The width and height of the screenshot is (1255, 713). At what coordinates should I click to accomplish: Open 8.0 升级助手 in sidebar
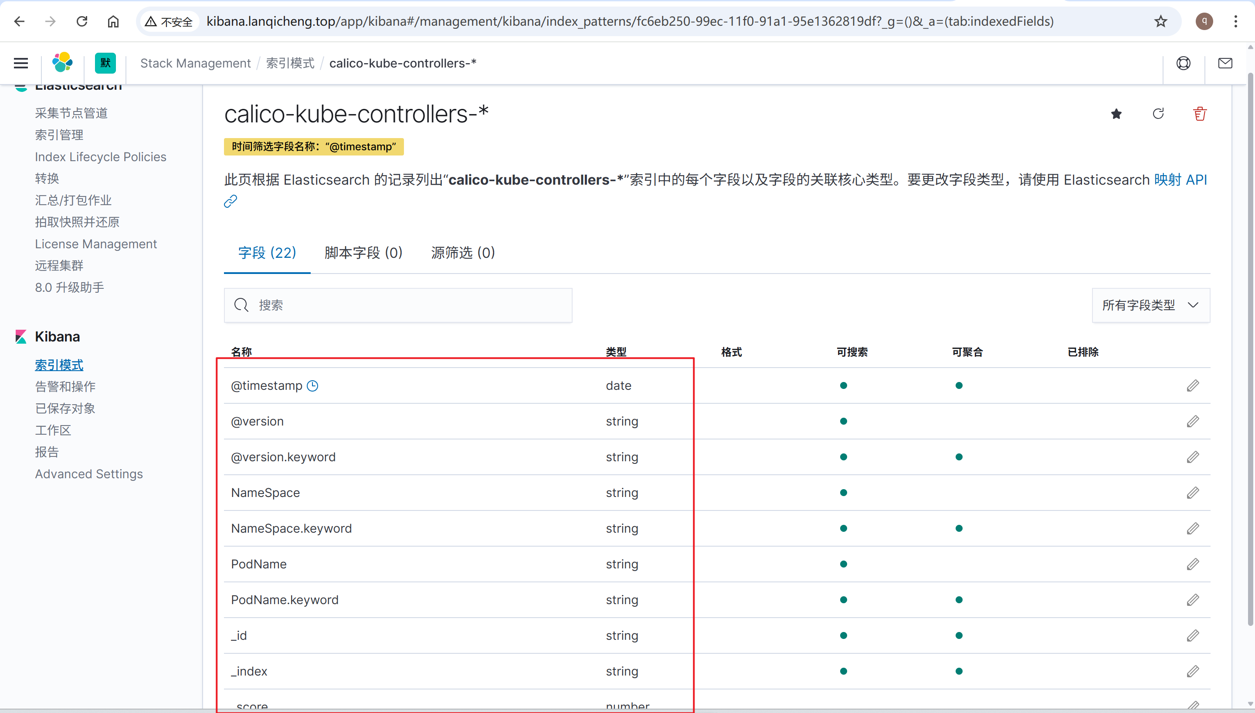point(69,287)
